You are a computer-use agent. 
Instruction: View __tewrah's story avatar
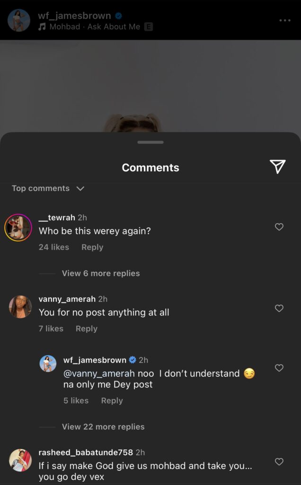pos(18,228)
